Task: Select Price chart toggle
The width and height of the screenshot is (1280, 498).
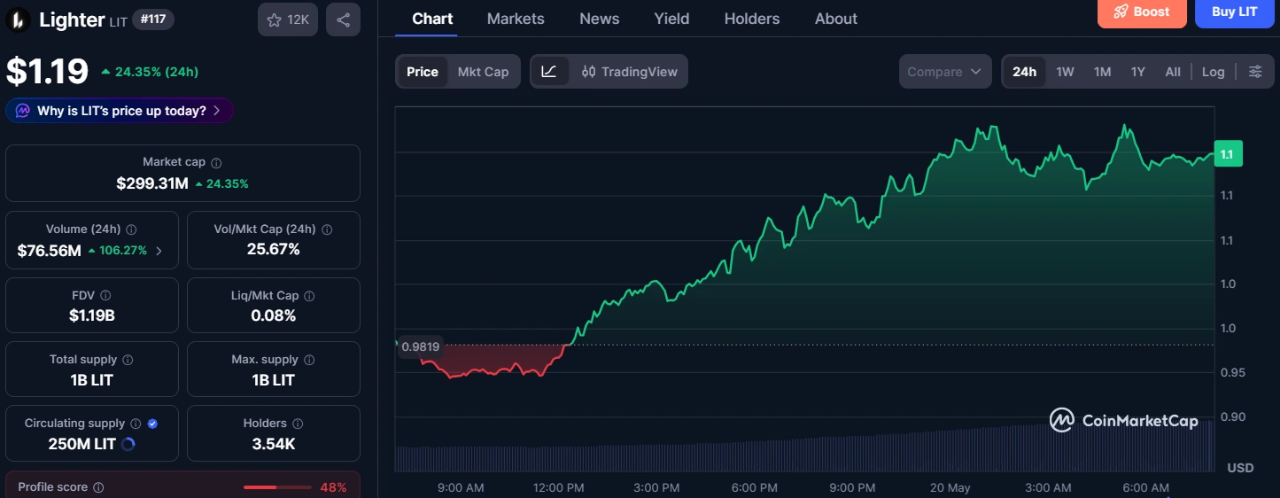Action: click(423, 72)
